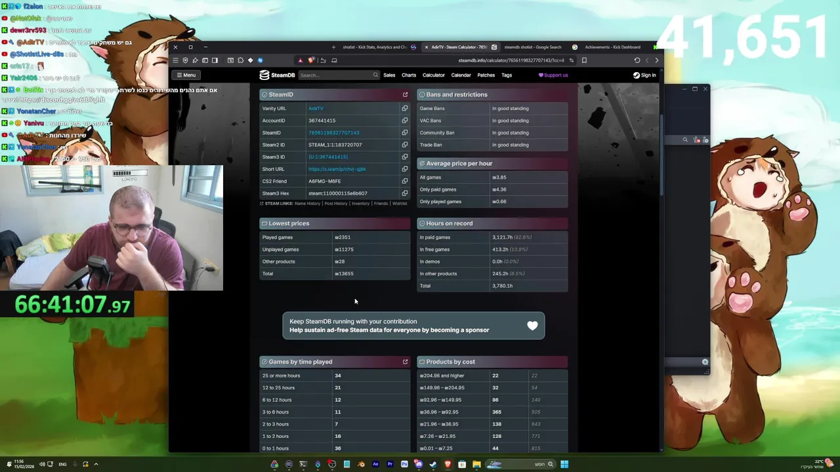This screenshot has height=472, width=840.
Task: Open the Wishlist steam link
Action: point(400,203)
